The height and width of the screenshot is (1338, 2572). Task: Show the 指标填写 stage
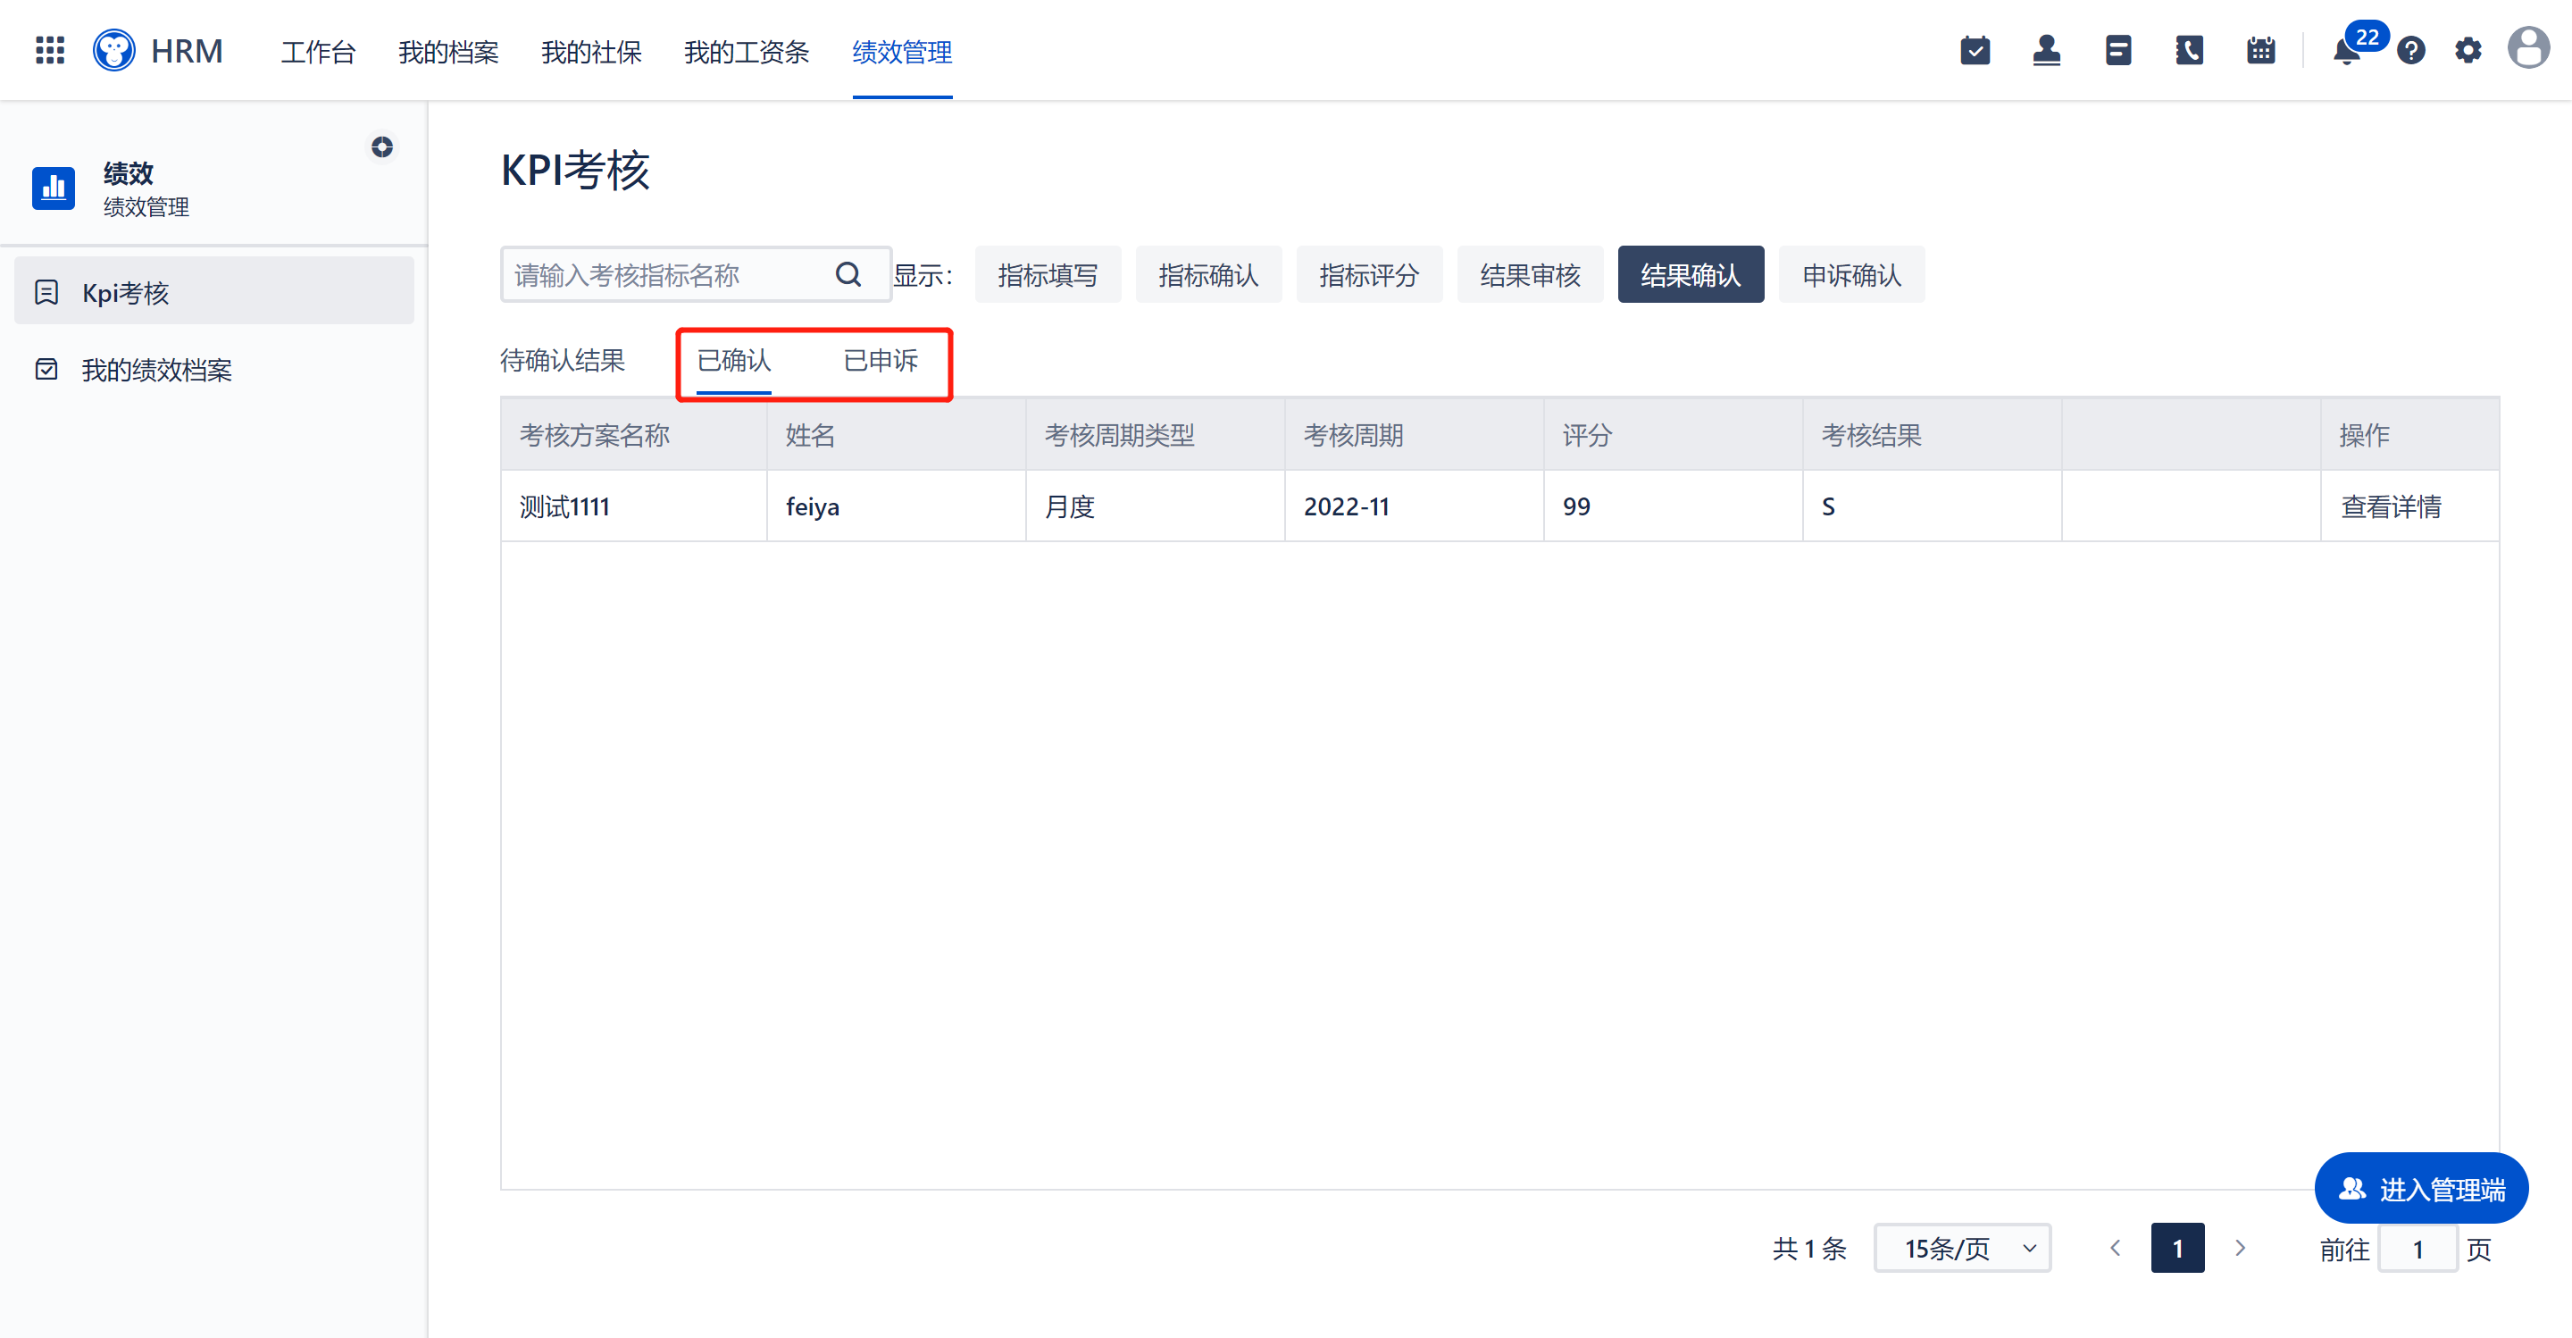click(1048, 274)
